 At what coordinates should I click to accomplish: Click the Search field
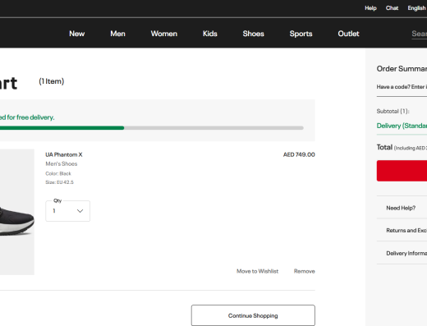420,34
